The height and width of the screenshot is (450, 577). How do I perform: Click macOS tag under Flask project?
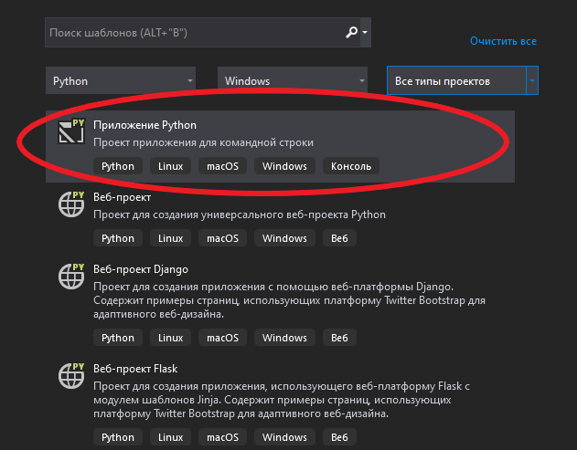click(x=222, y=437)
